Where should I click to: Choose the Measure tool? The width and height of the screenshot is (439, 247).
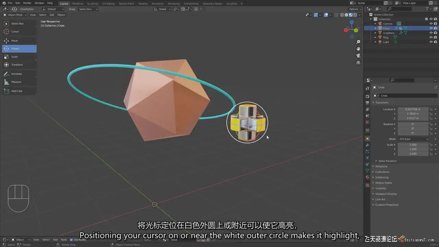click(x=19, y=82)
